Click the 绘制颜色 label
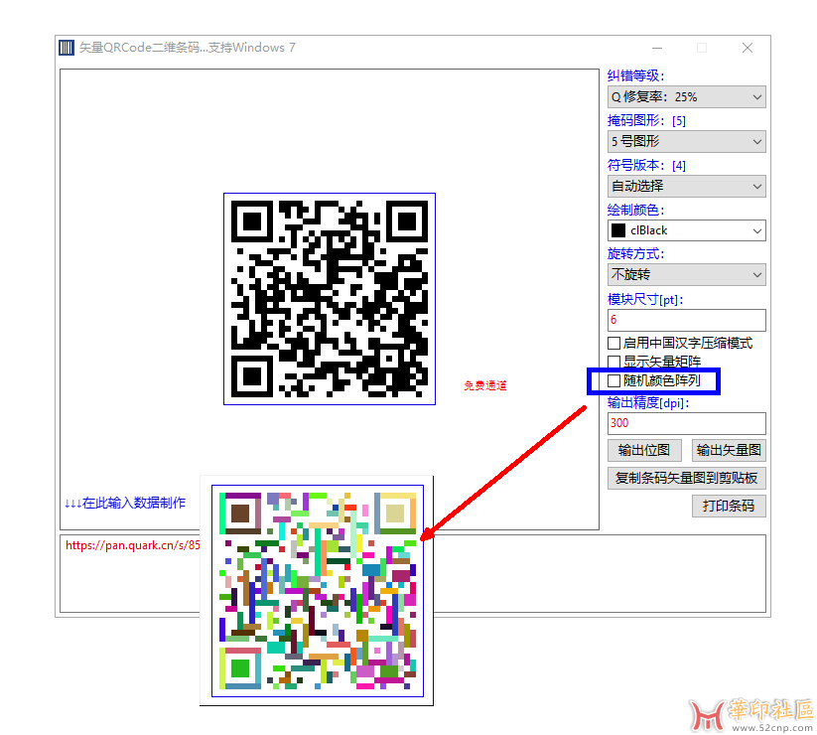 point(635,211)
